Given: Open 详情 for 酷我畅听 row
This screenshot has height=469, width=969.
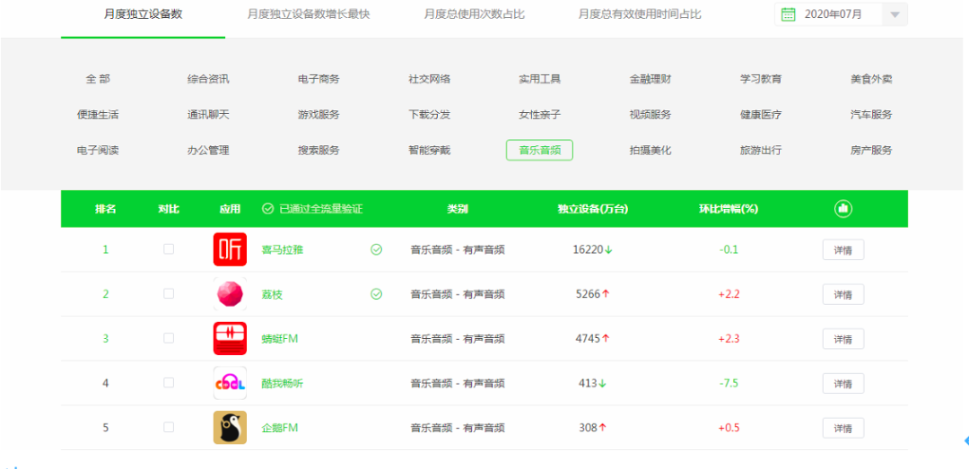Looking at the screenshot, I should tap(842, 384).
